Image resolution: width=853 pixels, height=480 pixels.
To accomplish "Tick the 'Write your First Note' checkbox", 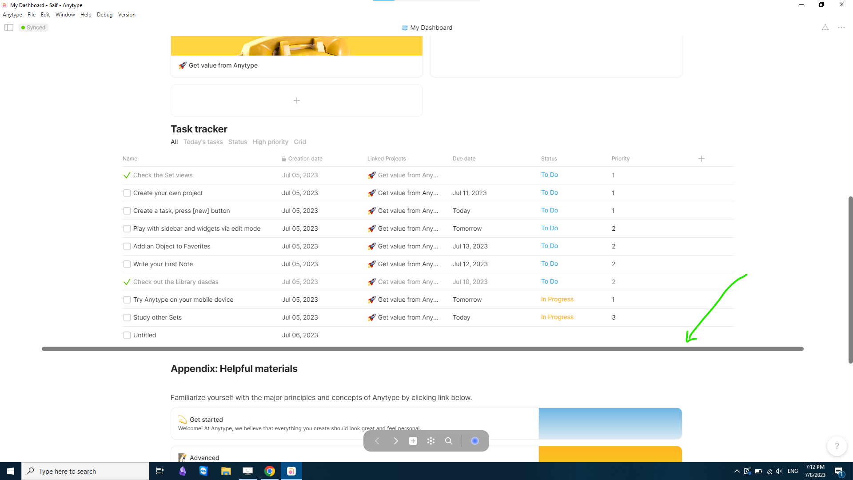I will tap(127, 264).
